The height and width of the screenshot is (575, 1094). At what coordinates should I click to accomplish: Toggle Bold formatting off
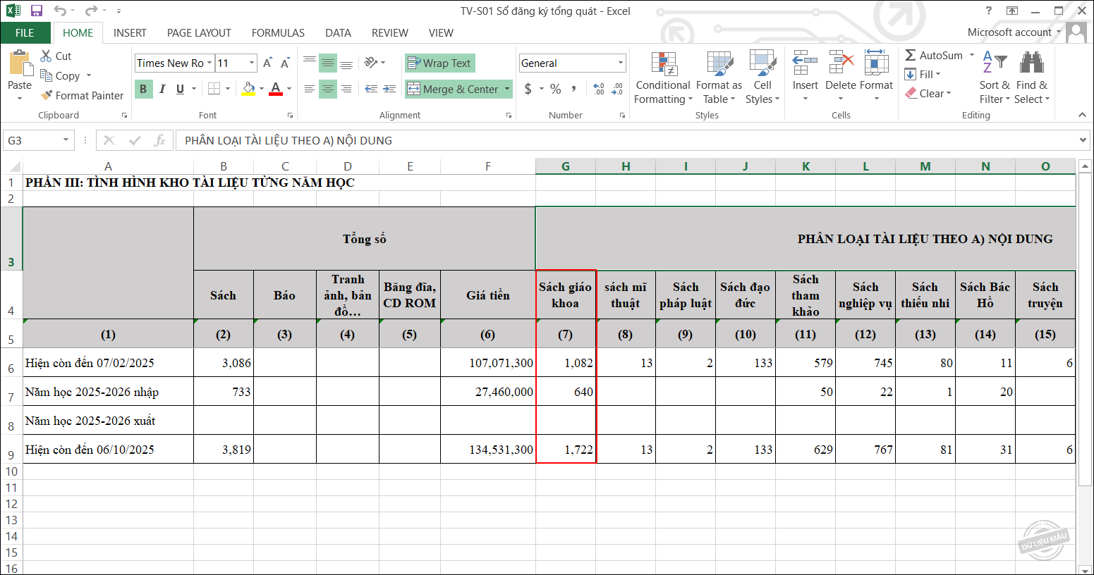143,89
